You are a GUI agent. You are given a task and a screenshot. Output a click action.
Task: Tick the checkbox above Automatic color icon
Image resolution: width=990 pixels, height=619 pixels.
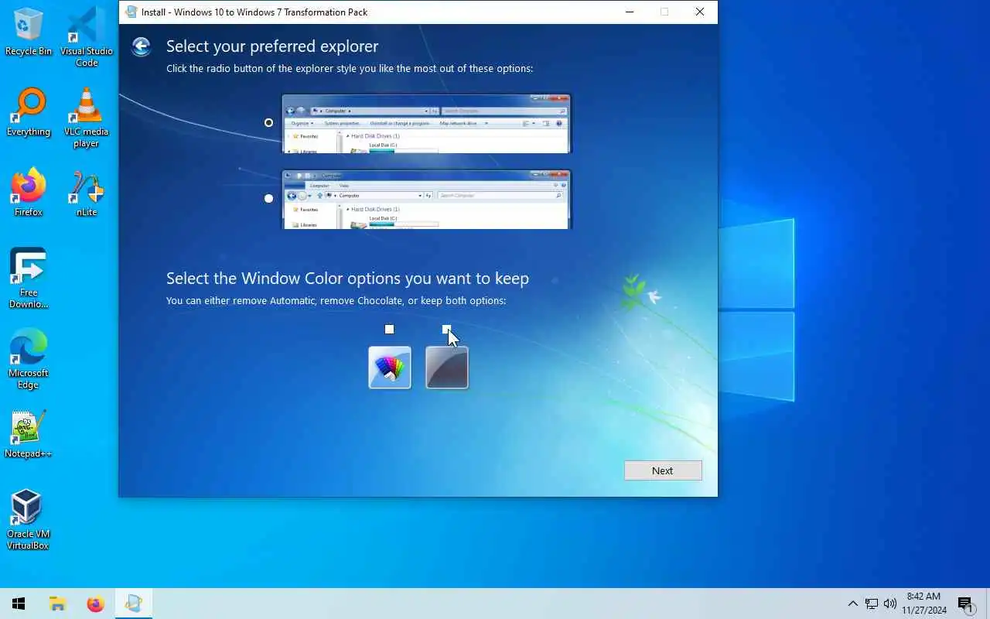389,329
